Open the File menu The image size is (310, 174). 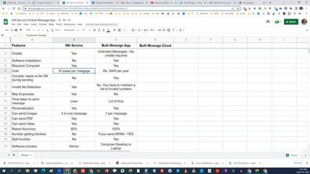click(x=13, y=24)
